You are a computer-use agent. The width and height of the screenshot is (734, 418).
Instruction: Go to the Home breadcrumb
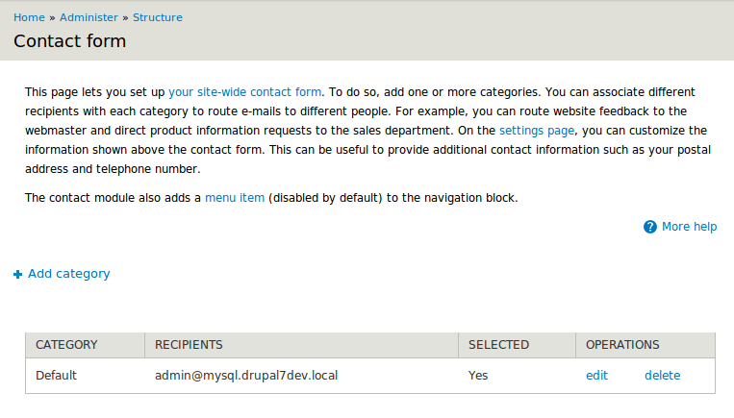point(29,17)
